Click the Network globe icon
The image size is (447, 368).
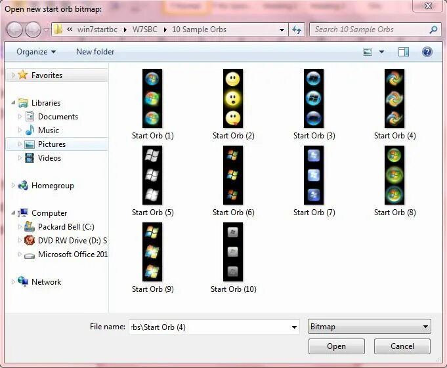[x=23, y=281]
